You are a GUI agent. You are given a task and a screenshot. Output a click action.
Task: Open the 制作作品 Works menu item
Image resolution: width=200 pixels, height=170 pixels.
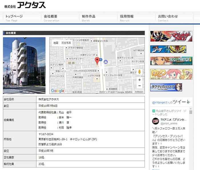pyautogui.click(x=88, y=18)
